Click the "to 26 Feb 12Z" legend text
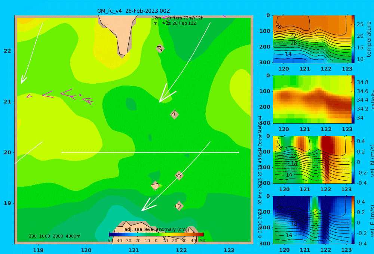Screen dimensions: 374x254 pos(181,24)
